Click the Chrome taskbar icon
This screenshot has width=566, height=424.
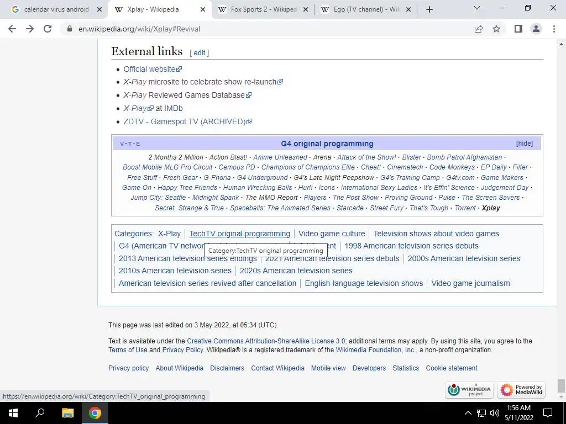click(95, 413)
